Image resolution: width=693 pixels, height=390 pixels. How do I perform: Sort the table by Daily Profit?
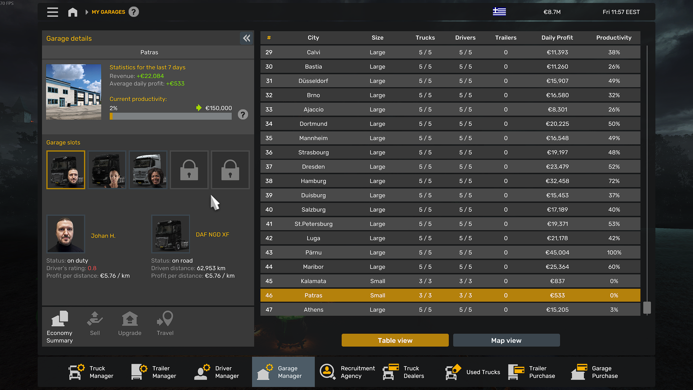point(557,38)
